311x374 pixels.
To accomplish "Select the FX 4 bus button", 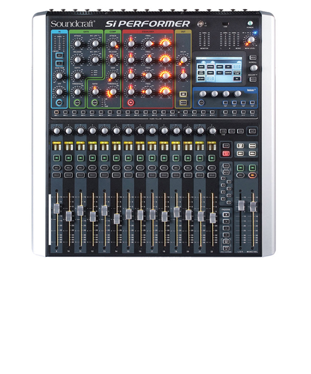I will (253, 112).
